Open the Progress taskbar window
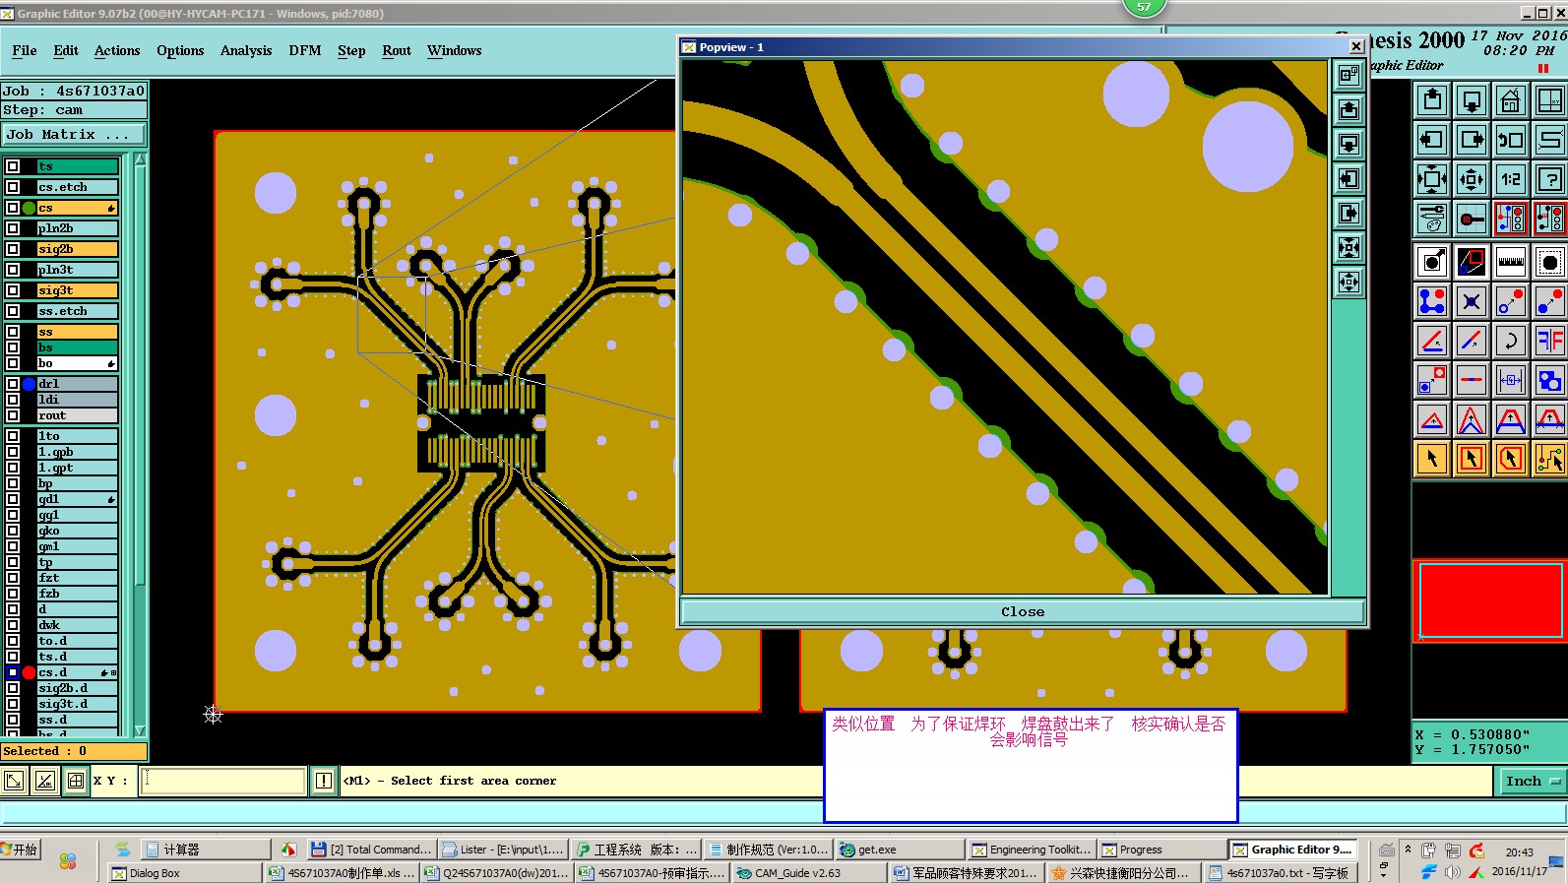Viewport: 1568px width, 883px height. [x=1160, y=850]
